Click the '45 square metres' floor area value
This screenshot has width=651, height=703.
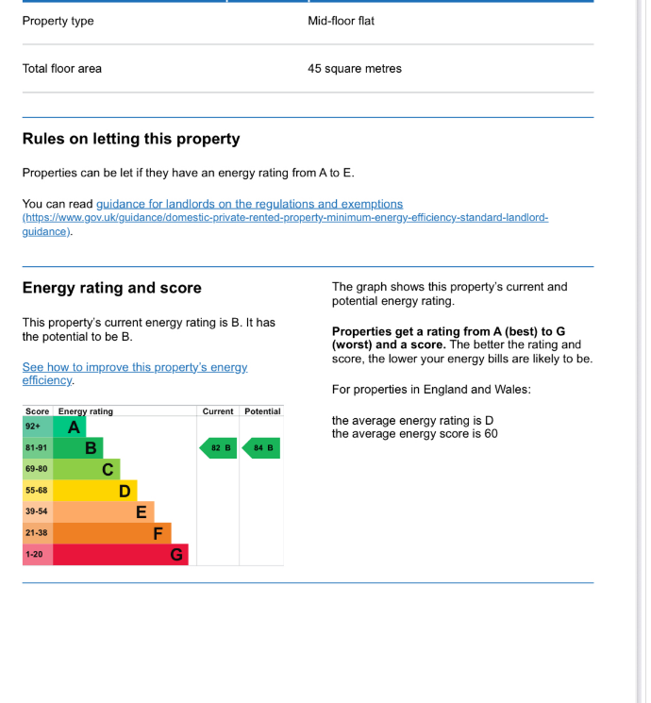tap(355, 69)
